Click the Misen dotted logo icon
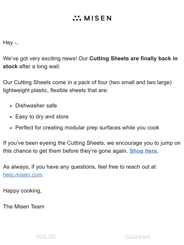Viewport: 184px width, 245px height. click(77, 18)
